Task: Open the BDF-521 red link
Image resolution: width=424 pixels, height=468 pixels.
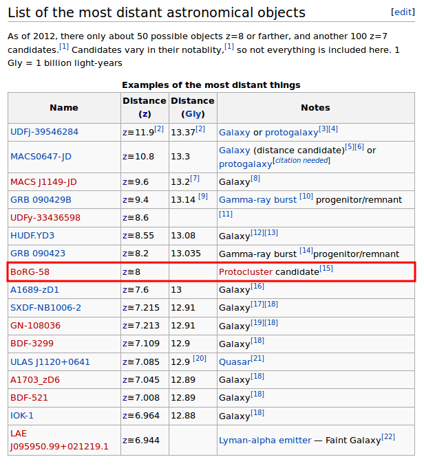Action: [29, 398]
